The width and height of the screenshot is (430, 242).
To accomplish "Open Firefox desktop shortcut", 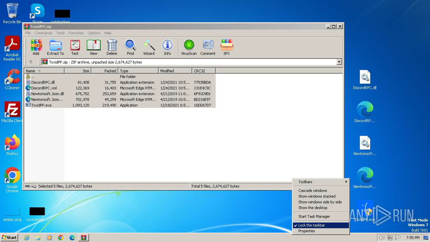I will 12,145.
